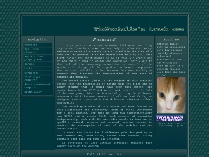Click the satellite icon left of cansat title
Viewport: 209px width, 157px height.
click(94, 40)
